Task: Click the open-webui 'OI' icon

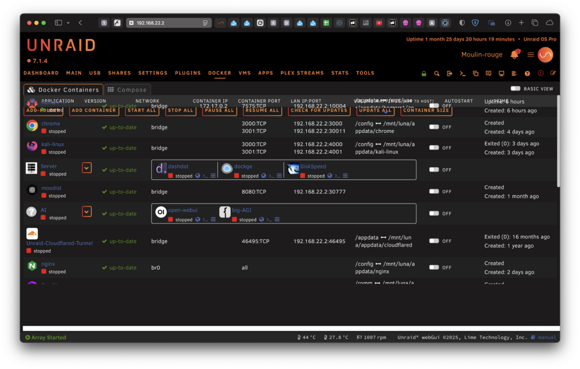Action: (161, 212)
